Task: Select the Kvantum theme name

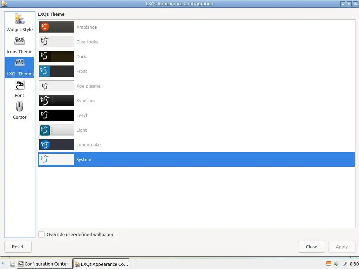Action: pyautogui.click(x=86, y=101)
